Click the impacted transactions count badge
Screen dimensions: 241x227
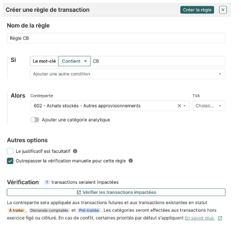tap(47, 182)
